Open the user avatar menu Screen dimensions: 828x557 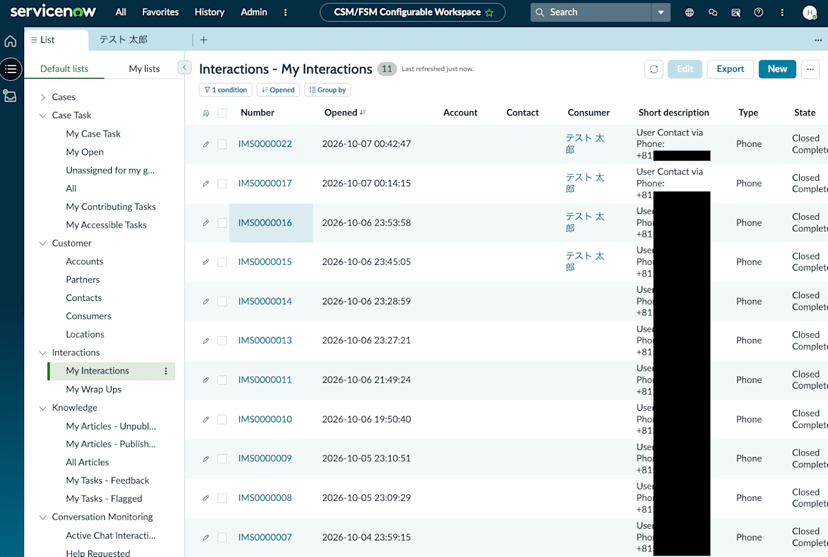point(810,12)
